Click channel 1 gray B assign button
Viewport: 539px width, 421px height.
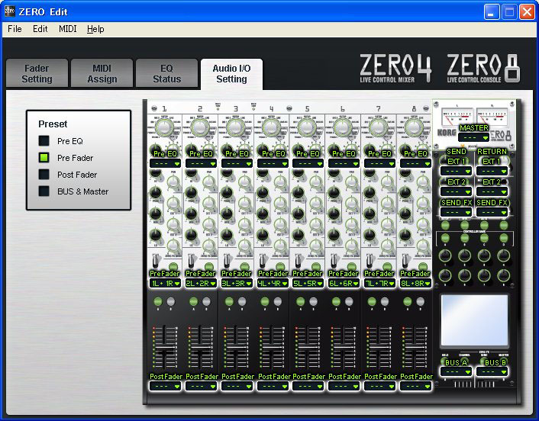pyautogui.click(x=171, y=302)
